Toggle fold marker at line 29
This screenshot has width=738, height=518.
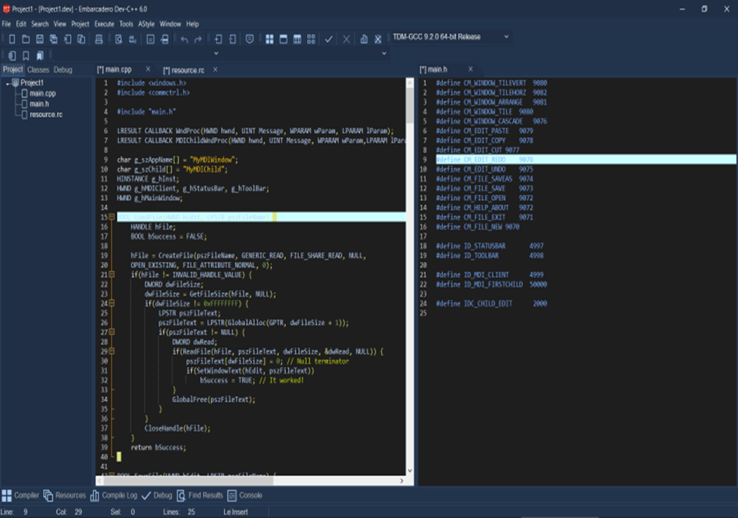click(111, 351)
